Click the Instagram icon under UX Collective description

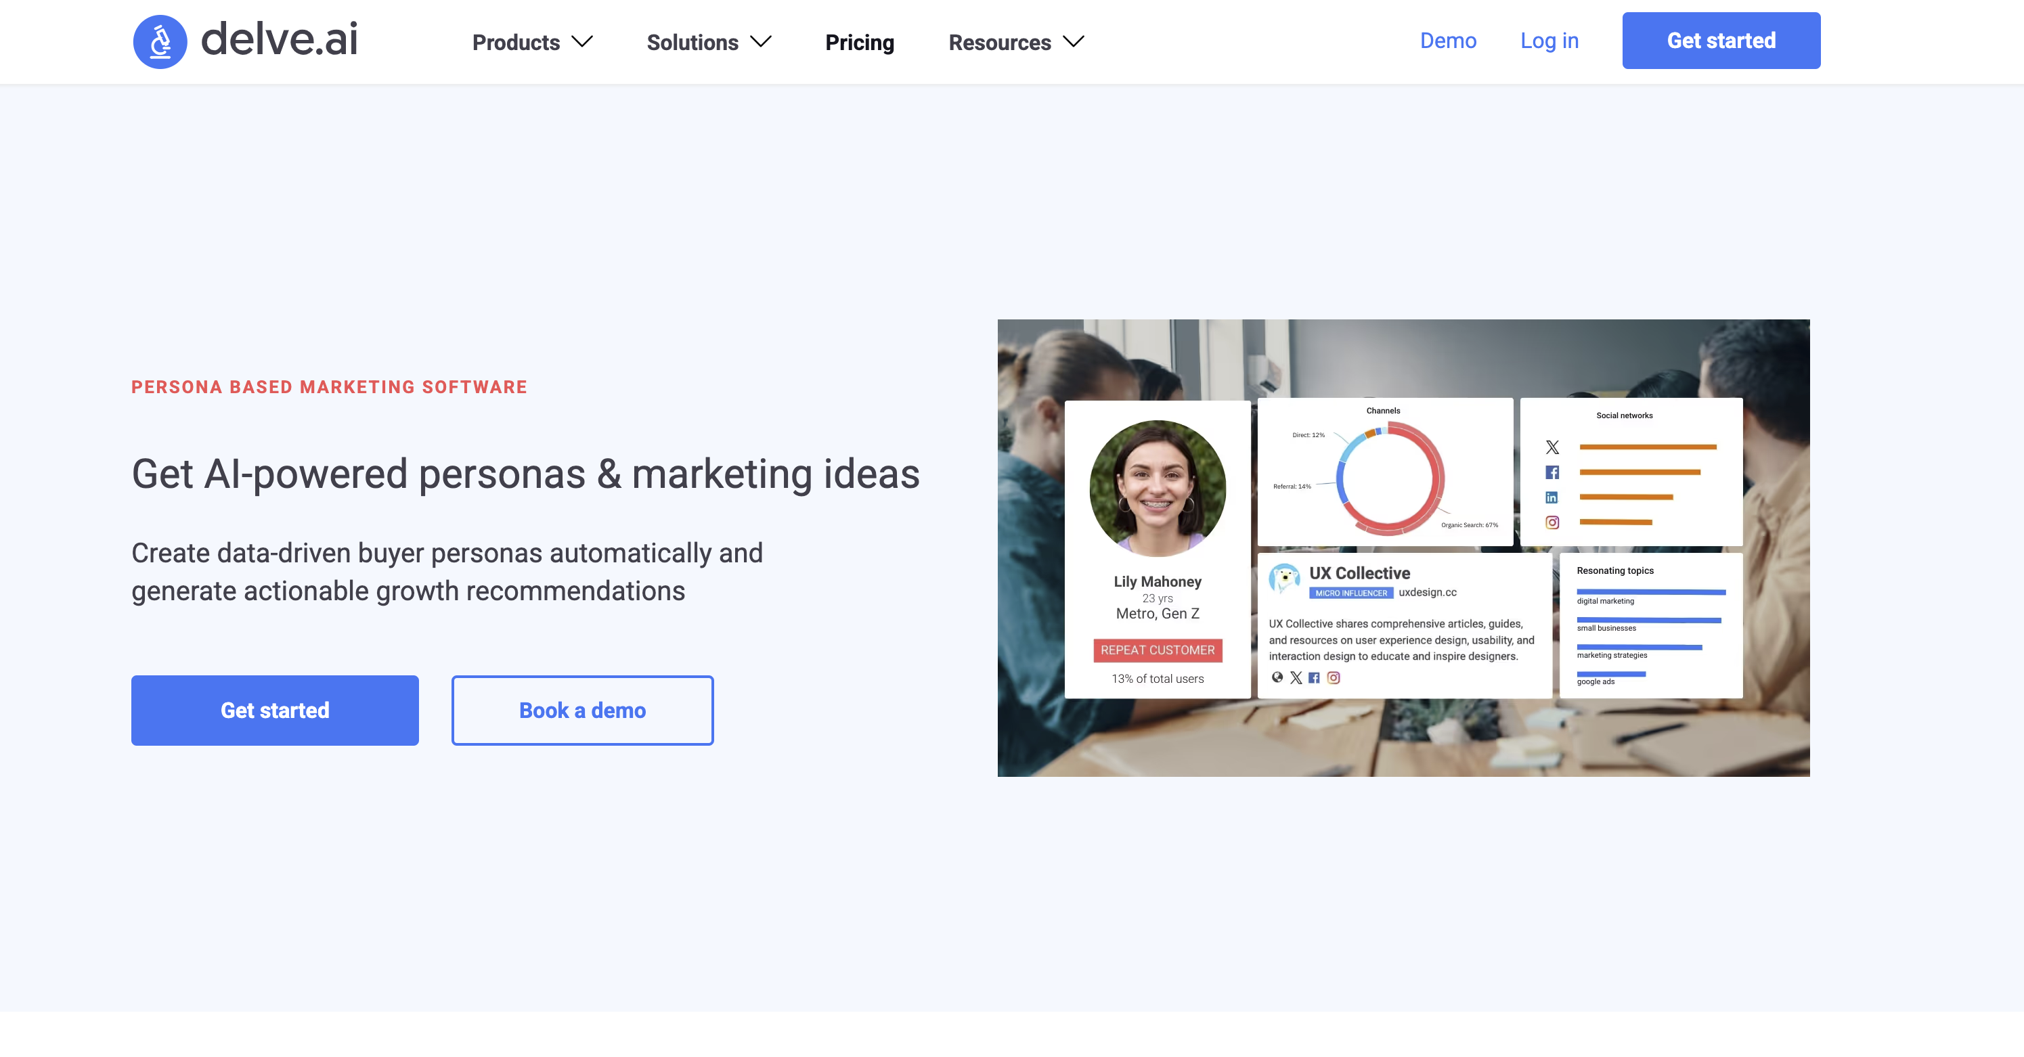point(1334,677)
